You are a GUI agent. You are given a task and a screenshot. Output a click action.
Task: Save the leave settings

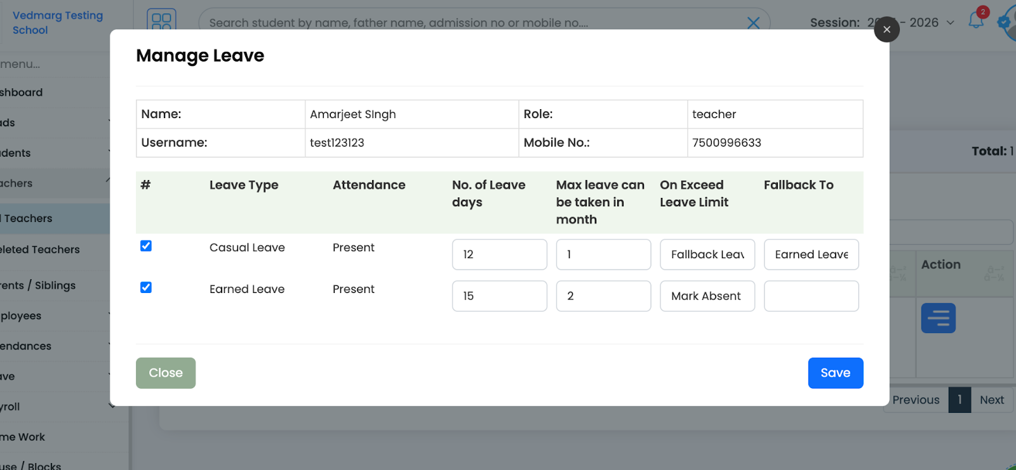(835, 373)
